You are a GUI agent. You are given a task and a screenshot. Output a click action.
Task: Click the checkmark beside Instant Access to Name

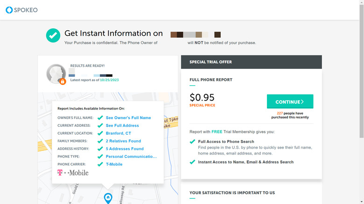point(192,162)
